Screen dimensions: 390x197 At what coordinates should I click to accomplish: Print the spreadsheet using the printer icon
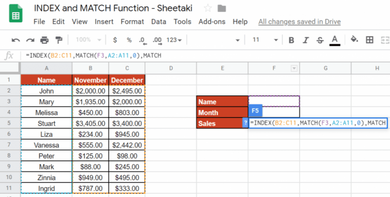(x=45, y=40)
